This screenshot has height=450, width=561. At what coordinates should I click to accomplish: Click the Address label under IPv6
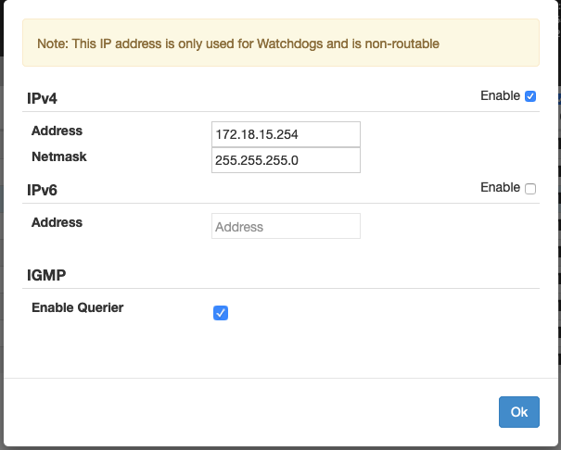point(57,222)
